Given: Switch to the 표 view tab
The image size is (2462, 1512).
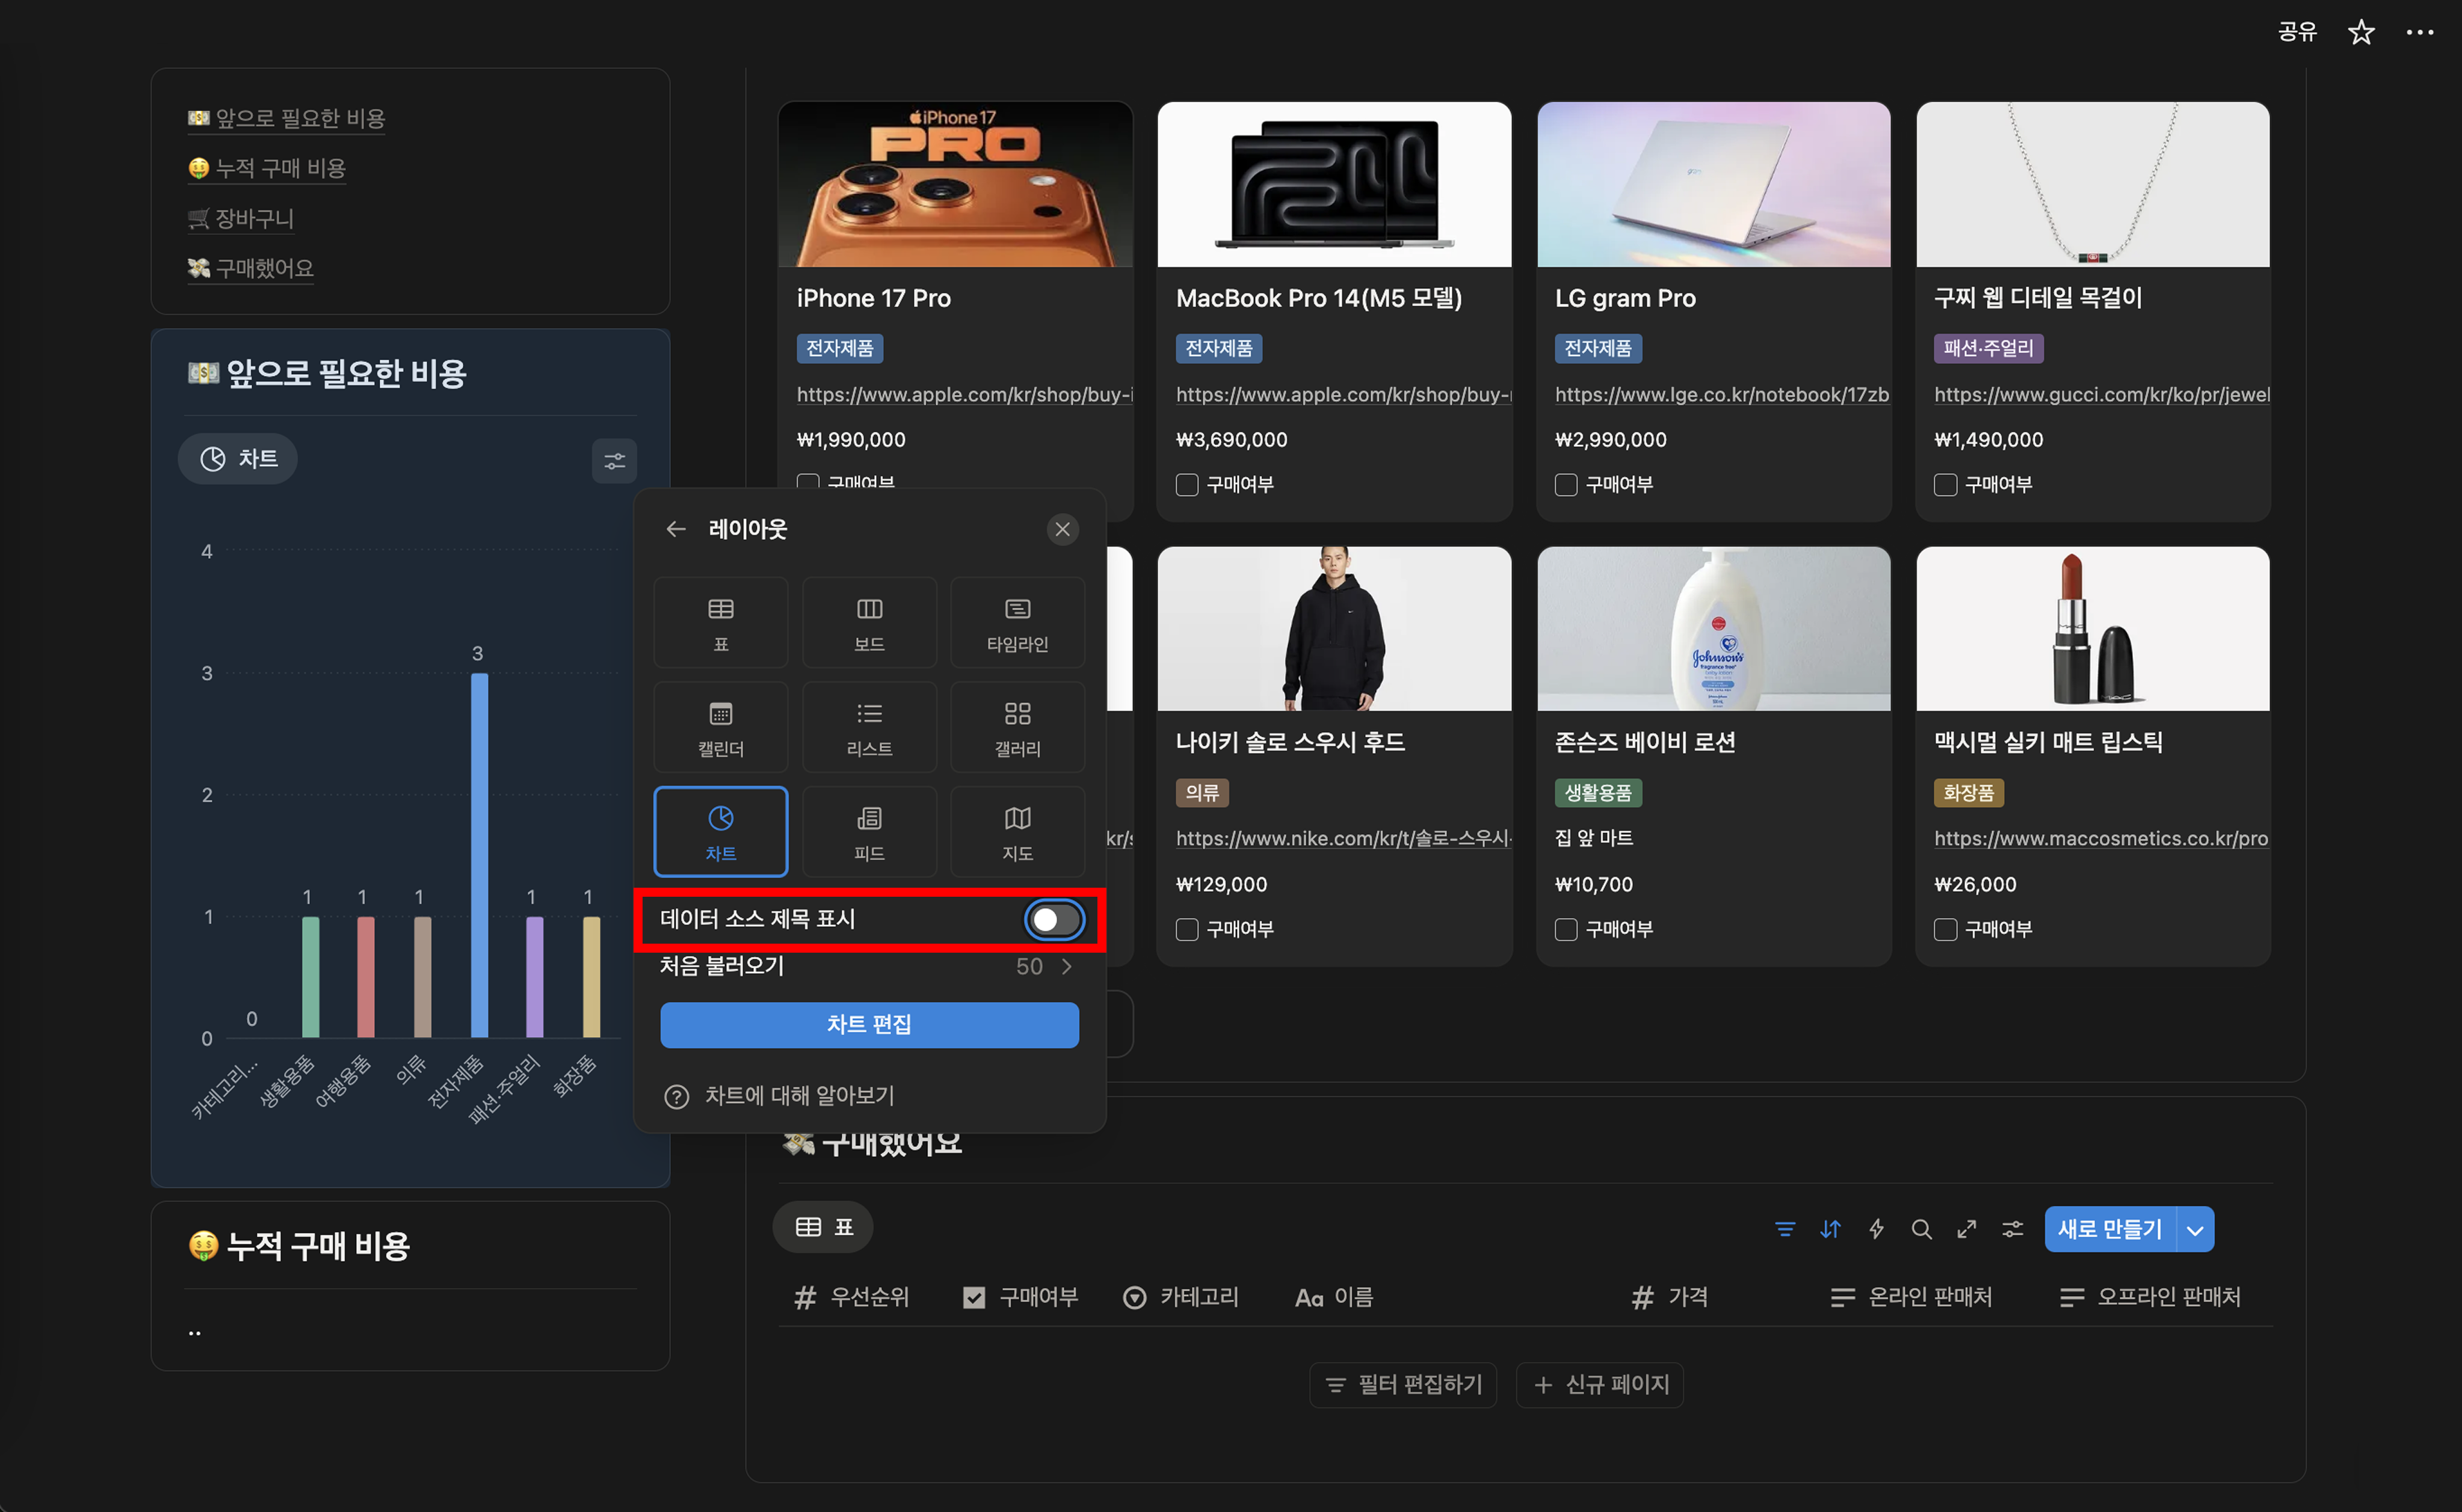Looking at the screenshot, I should [823, 1227].
